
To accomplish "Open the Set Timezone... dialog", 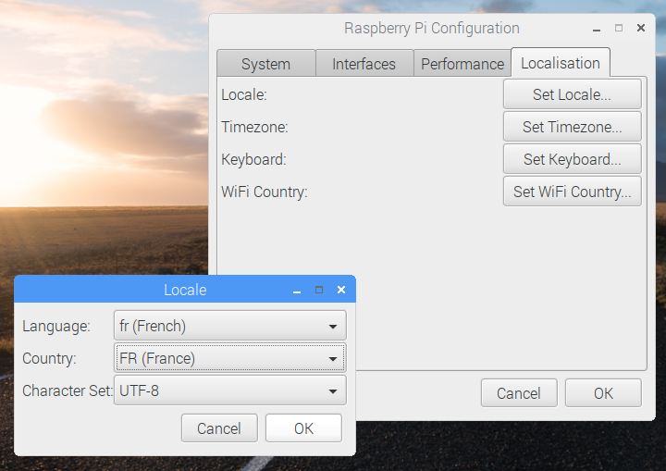I will (573, 126).
